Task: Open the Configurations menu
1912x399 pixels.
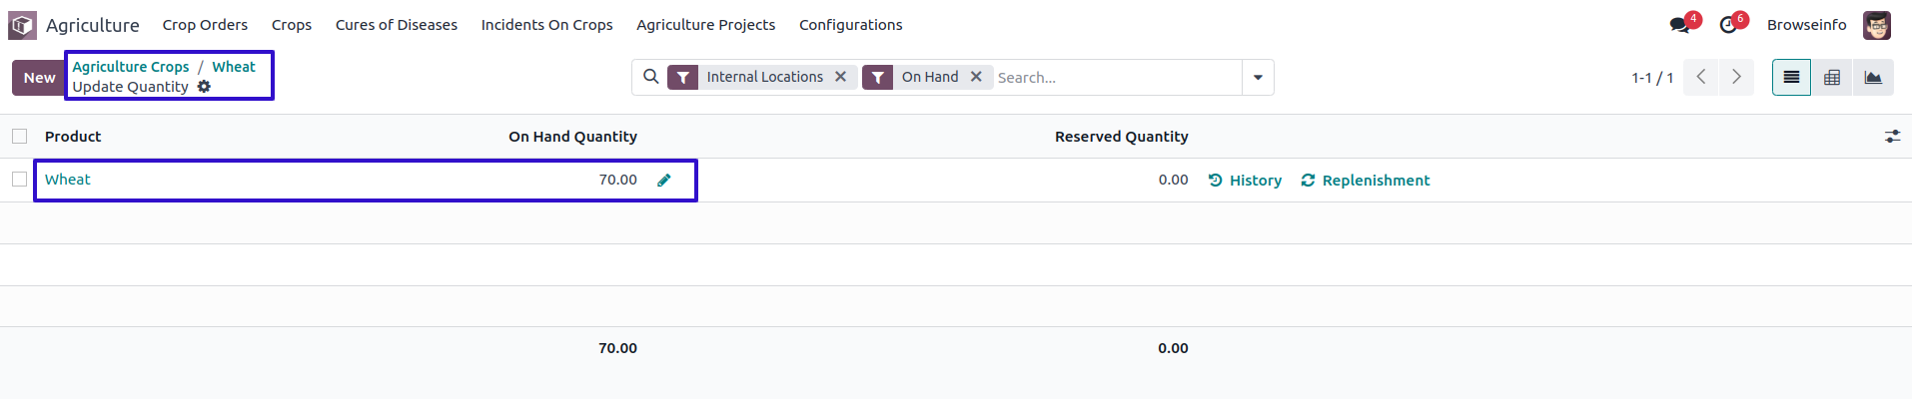Action: (x=850, y=25)
